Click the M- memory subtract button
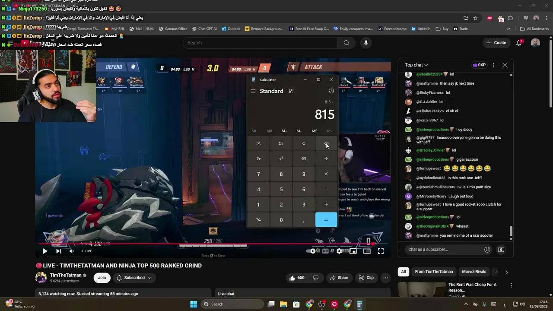The width and height of the screenshot is (553, 311). point(299,131)
